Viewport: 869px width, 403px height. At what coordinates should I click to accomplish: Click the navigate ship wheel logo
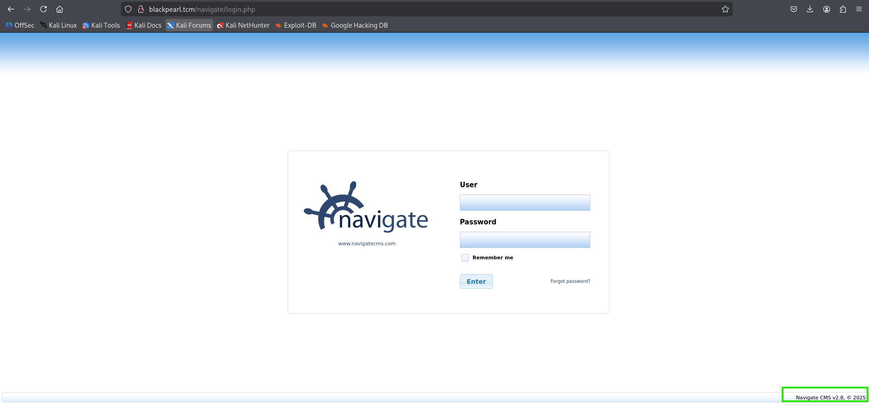(x=366, y=207)
